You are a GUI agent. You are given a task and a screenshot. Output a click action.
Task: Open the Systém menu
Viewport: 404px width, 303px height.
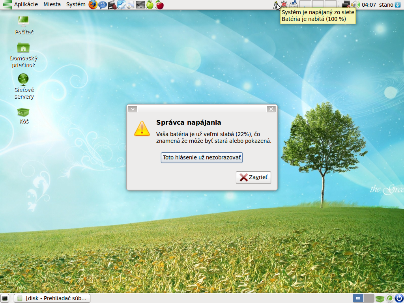click(76, 4)
